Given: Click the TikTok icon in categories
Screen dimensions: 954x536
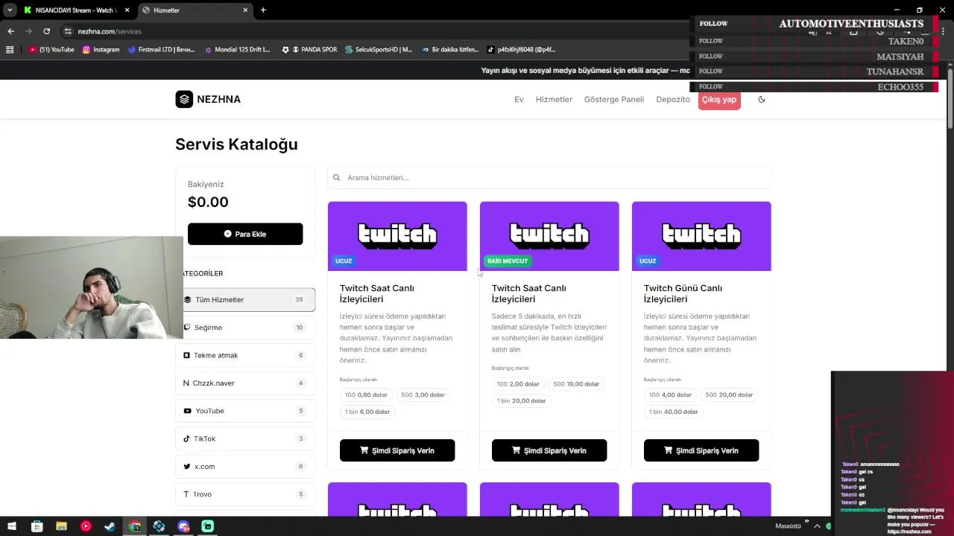Looking at the screenshot, I should [x=187, y=438].
